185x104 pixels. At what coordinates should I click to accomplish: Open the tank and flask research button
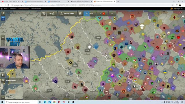[52, 14]
